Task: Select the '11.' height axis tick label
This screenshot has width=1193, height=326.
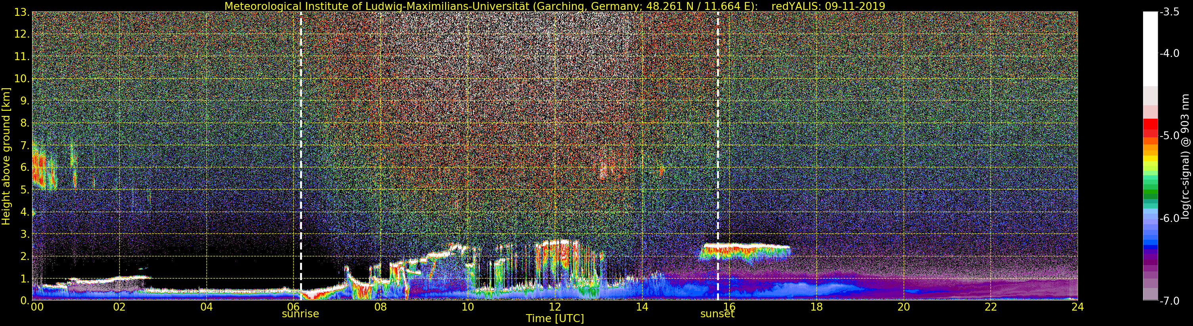Action: click(22, 57)
